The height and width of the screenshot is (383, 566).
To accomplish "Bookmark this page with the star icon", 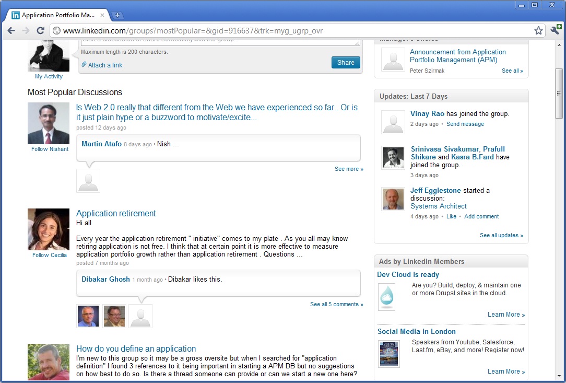I will [538, 31].
